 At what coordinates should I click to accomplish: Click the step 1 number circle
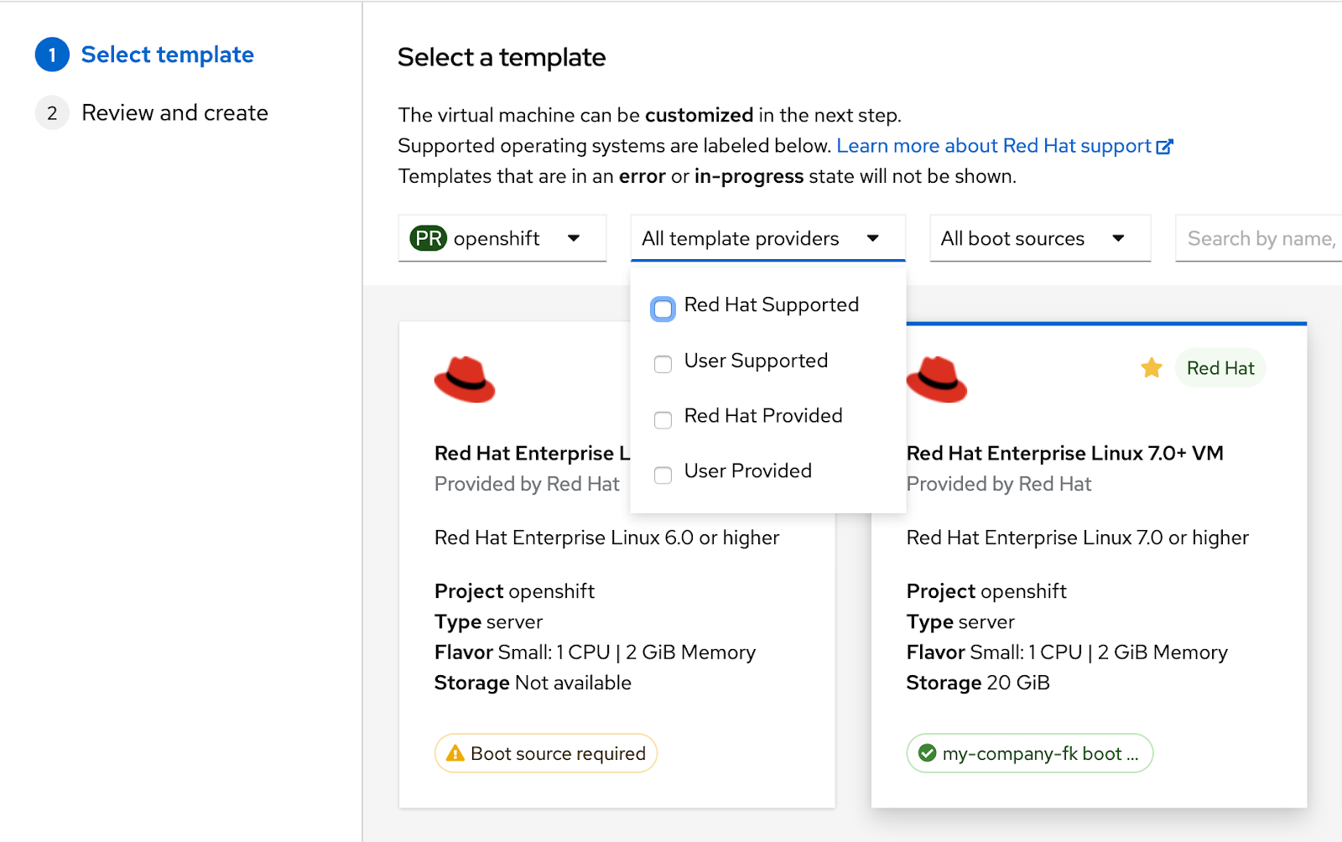point(52,55)
